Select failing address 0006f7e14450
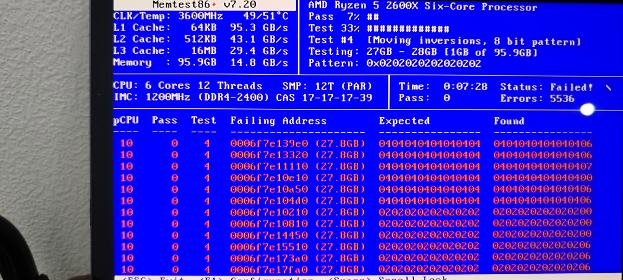623x280 pixels. point(269,235)
